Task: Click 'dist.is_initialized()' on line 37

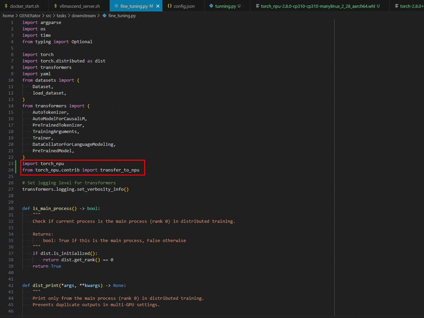Action: pyautogui.click(x=67, y=253)
